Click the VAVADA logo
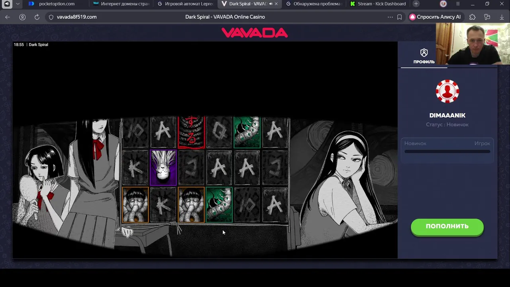The width and height of the screenshot is (510, 287). (255, 33)
